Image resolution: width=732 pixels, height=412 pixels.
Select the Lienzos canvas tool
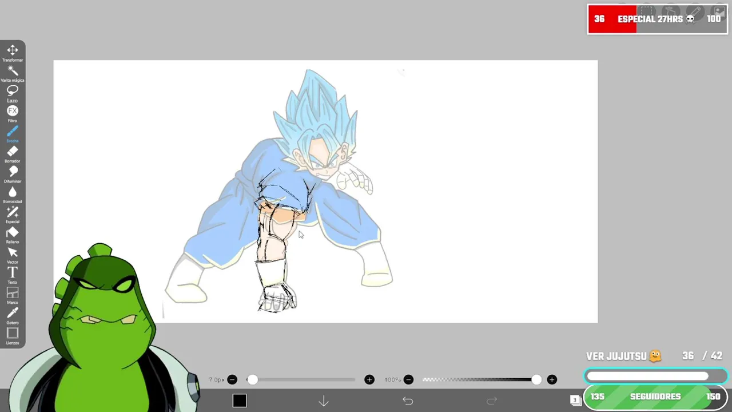13,336
